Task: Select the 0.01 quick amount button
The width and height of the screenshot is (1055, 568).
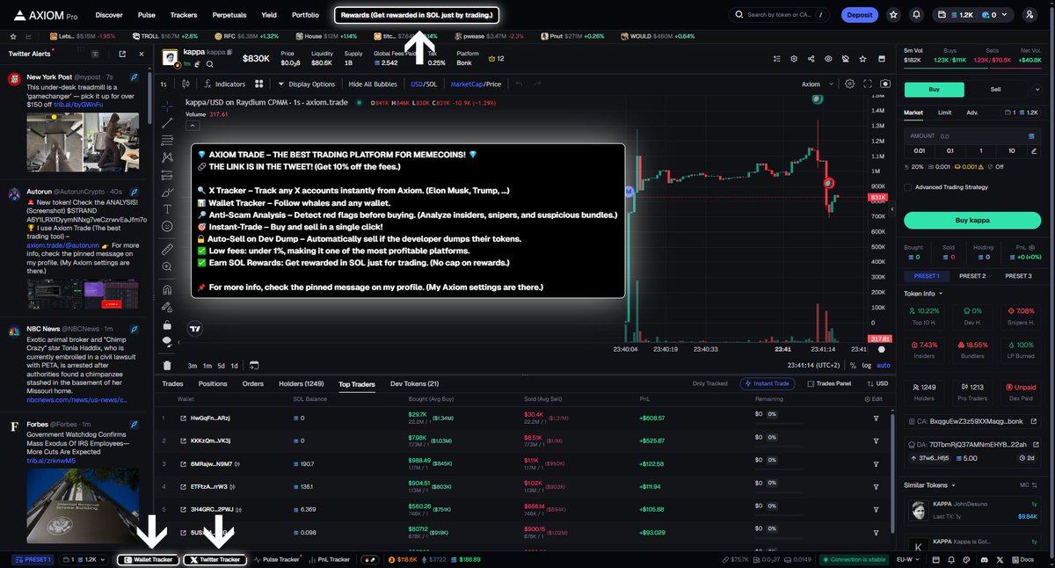Action: click(920, 150)
